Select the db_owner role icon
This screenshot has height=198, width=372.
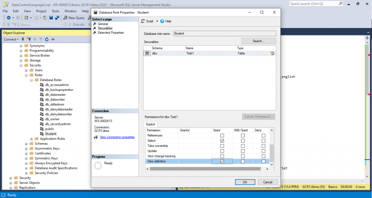tap(42, 119)
